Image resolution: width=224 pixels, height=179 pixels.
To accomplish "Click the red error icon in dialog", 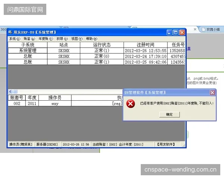I will click(x=130, y=104).
